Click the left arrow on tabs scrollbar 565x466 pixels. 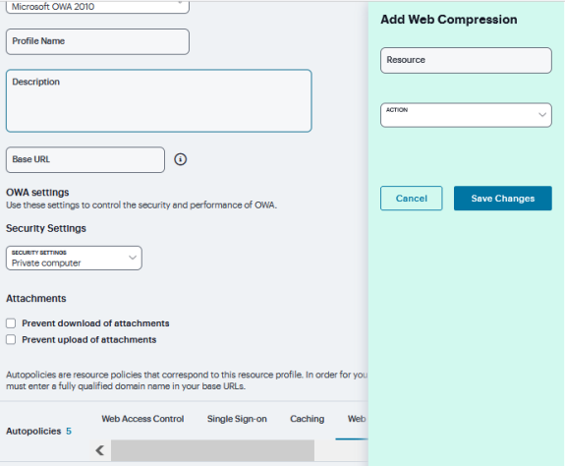pos(100,450)
